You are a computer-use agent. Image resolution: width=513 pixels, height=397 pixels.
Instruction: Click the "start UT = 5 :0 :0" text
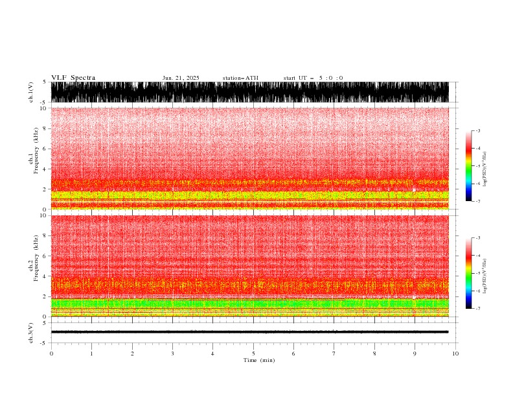(x=313, y=78)
